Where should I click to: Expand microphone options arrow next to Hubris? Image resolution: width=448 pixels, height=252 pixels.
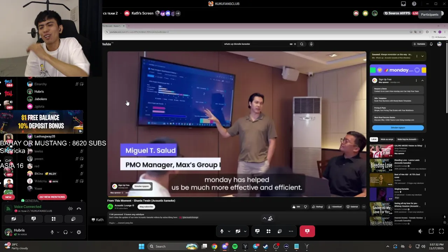(58, 232)
